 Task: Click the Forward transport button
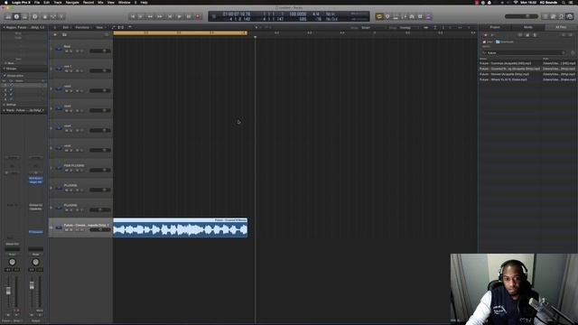[160, 16]
